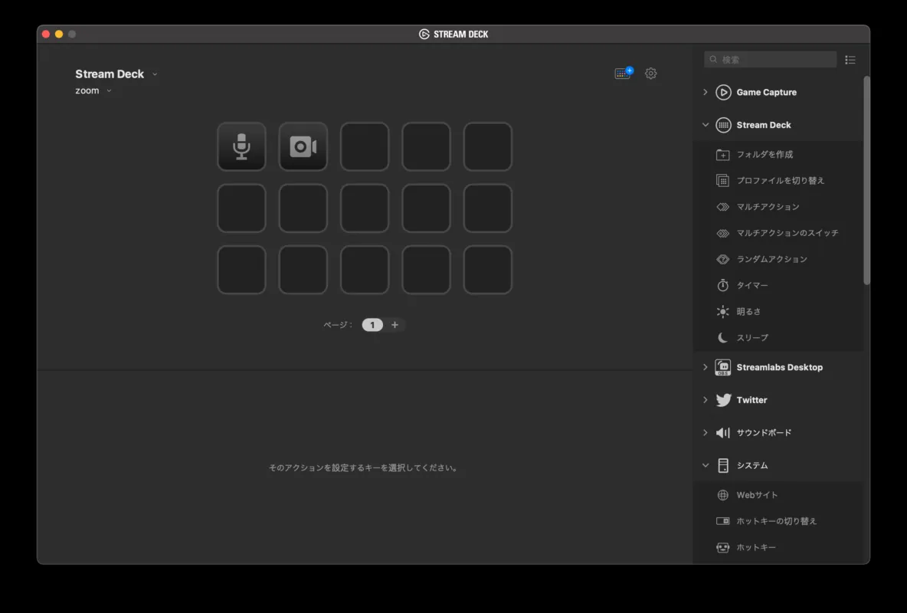Click the ランダムアクション icon
Screen dimensions: 907x613
tap(722, 259)
